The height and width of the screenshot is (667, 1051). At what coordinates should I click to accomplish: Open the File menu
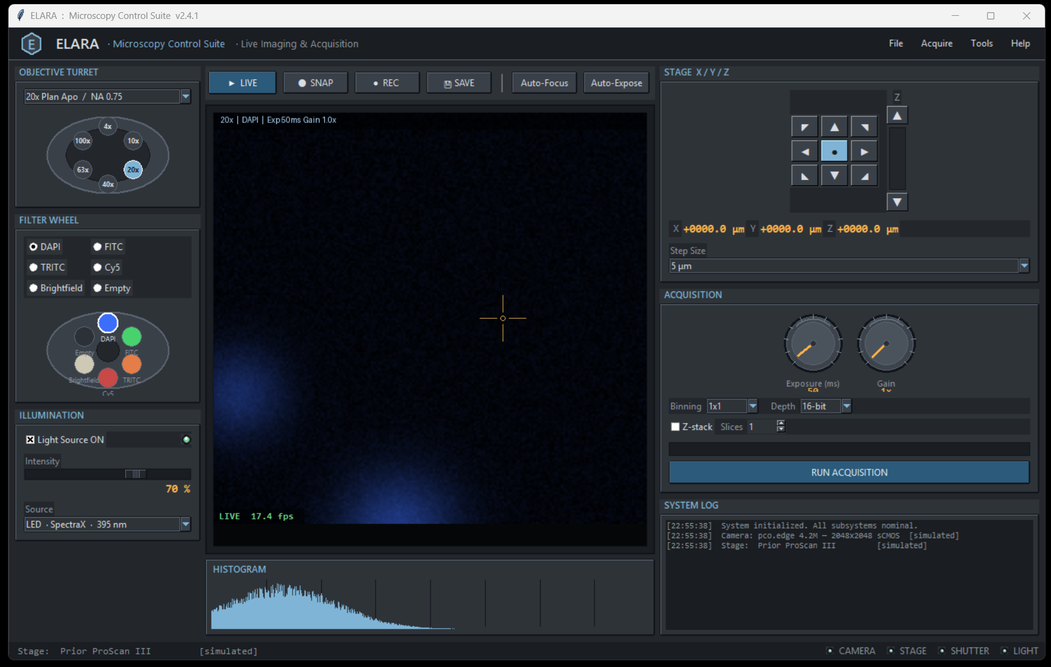point(896,43)
